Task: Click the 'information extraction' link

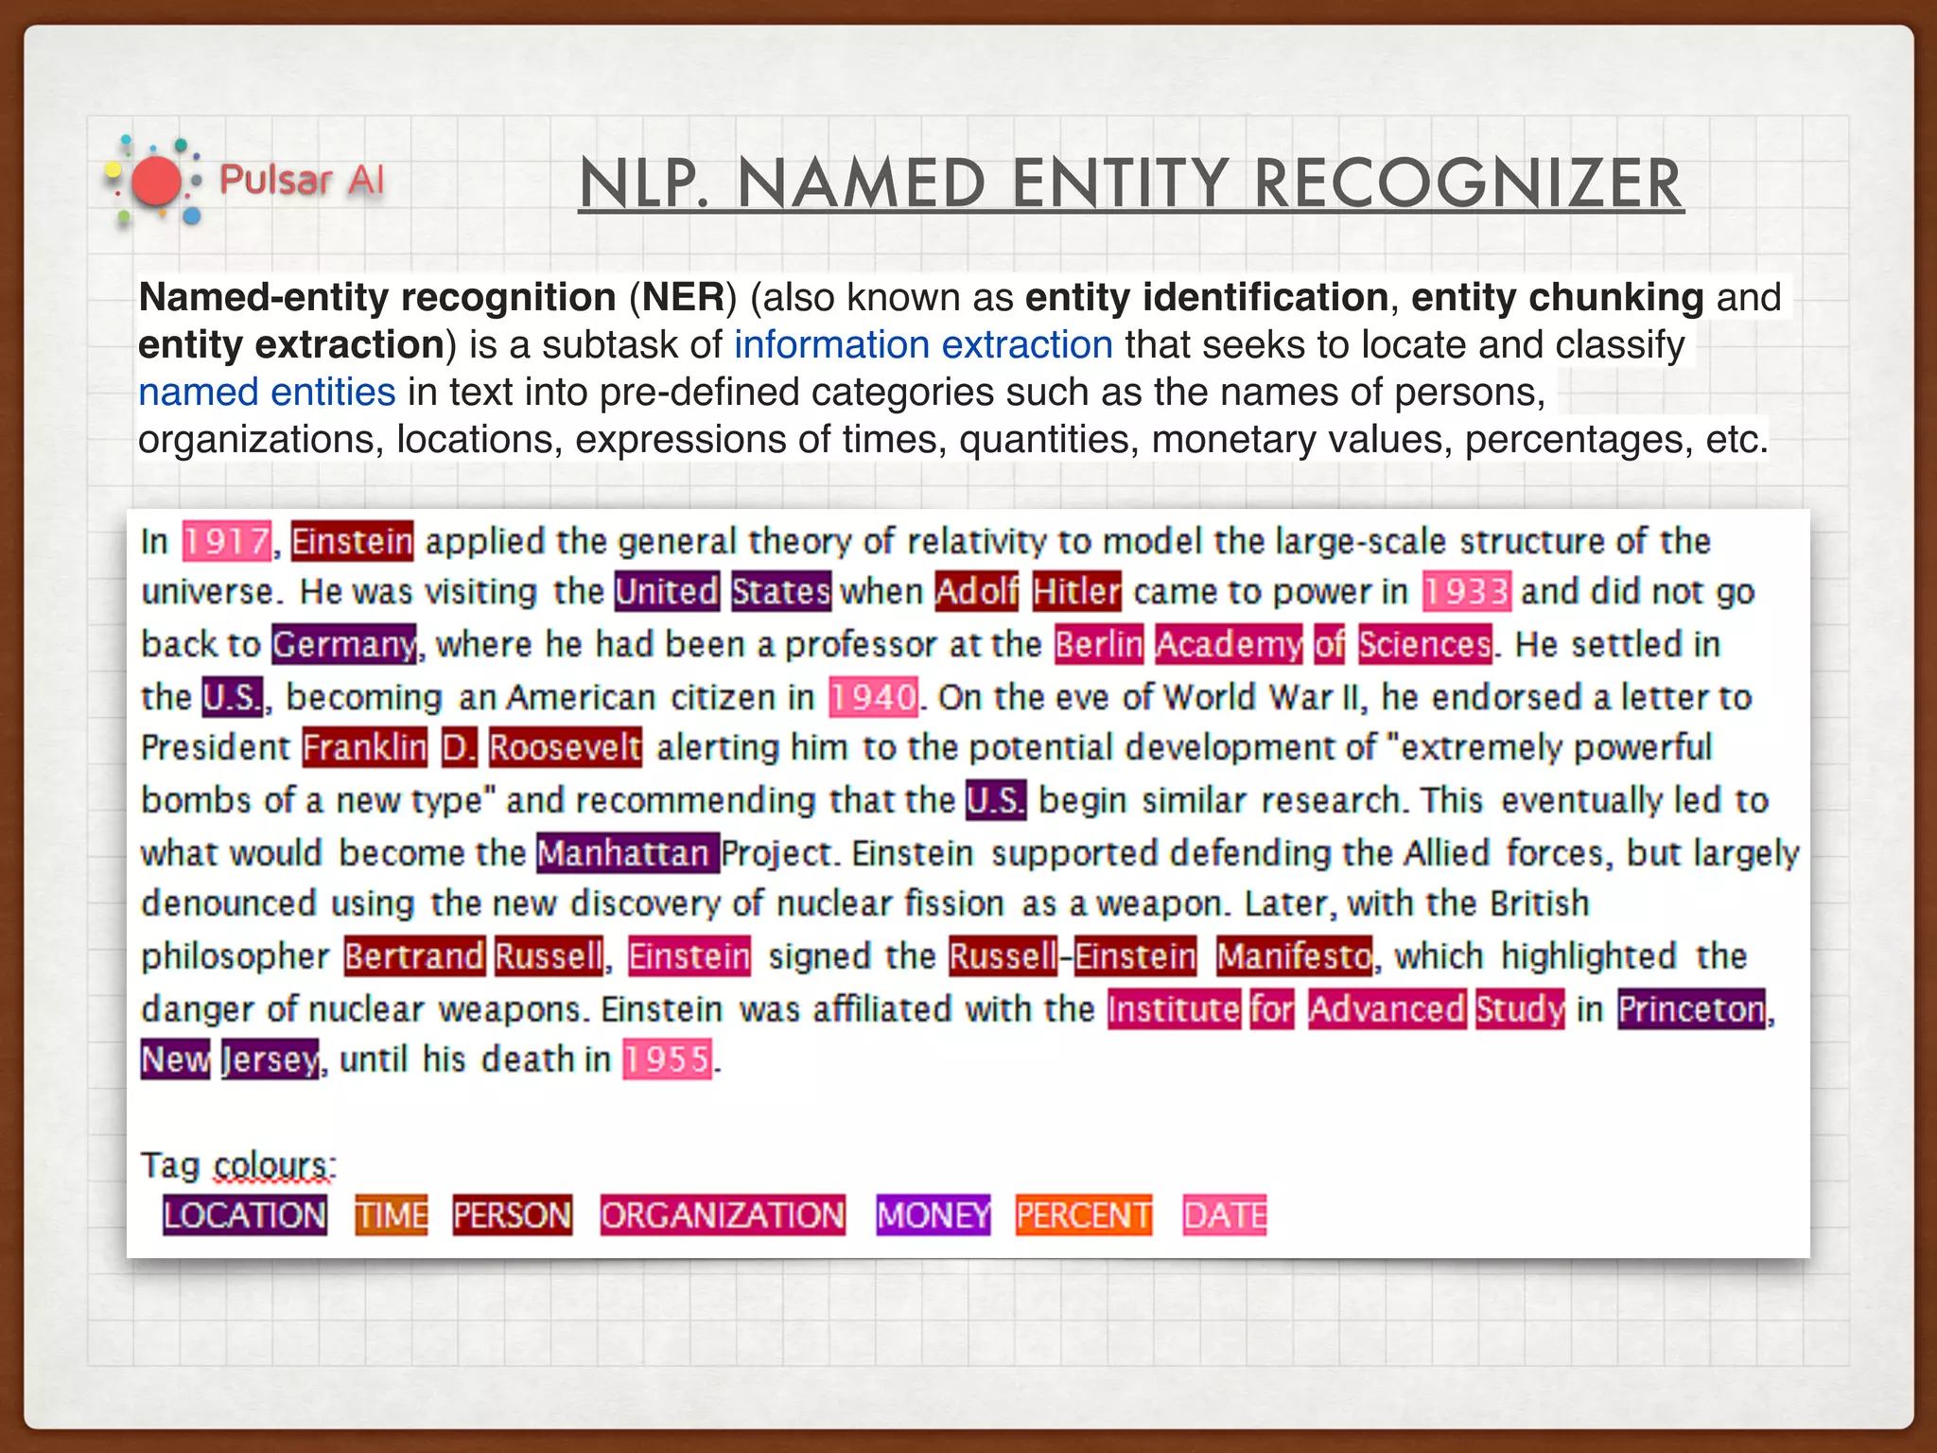Action: pyautogui.click(x=923, y=345)
